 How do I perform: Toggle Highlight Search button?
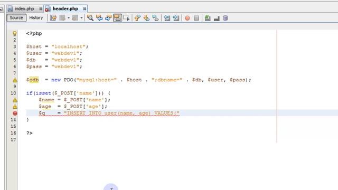tap(117, 18)
